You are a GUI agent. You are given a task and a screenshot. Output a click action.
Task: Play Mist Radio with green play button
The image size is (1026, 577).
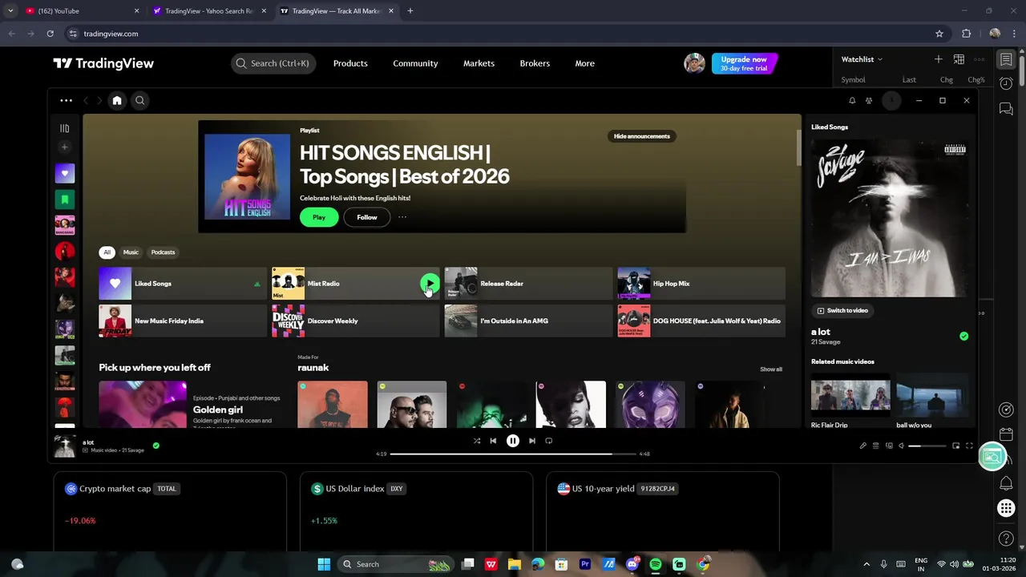[430, 283]
